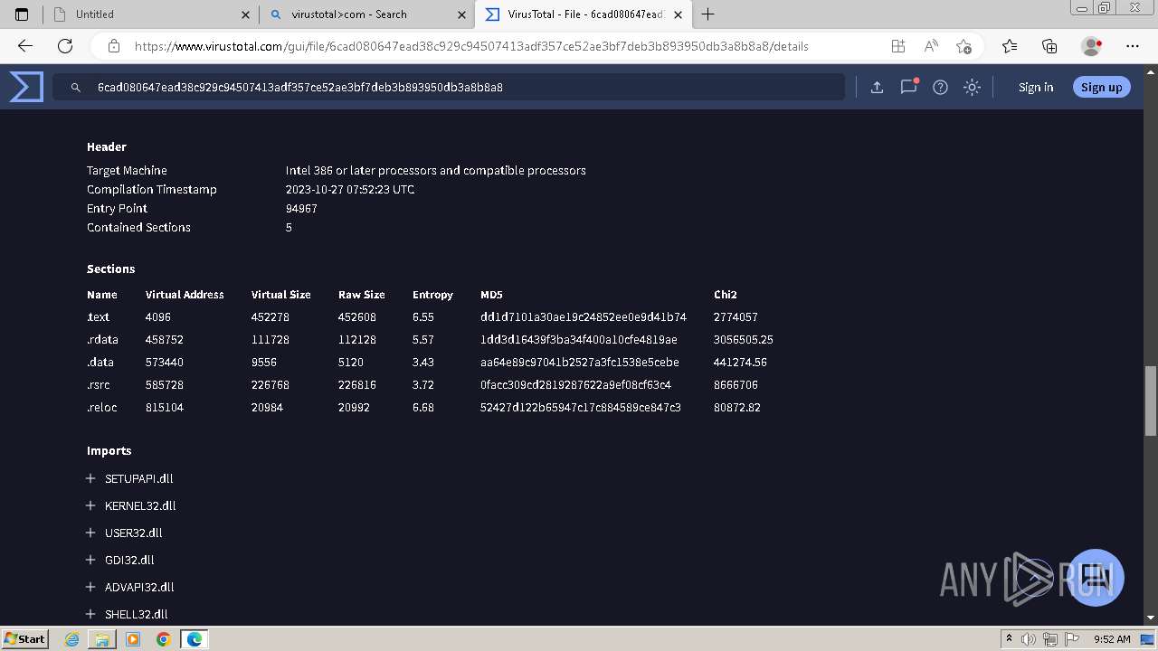Click the browser address bar URL

[x=471, y=46]
